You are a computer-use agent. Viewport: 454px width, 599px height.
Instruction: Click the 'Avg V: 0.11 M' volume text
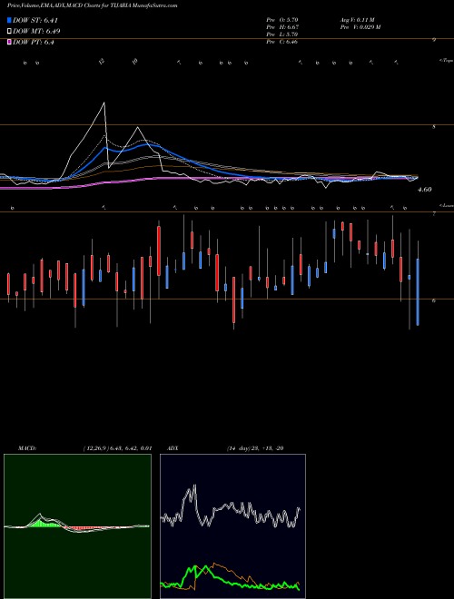point(358,19)
